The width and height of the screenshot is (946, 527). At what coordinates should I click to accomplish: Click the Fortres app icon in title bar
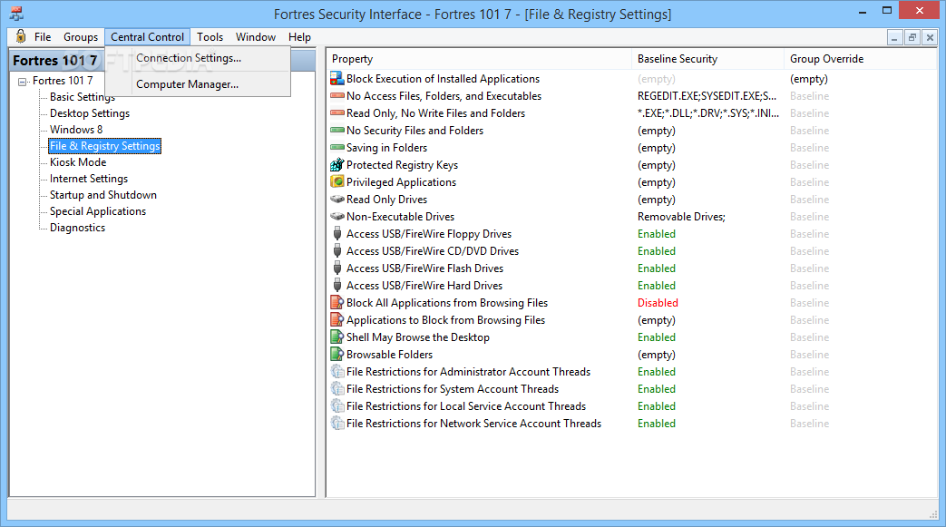coord(16,14)
